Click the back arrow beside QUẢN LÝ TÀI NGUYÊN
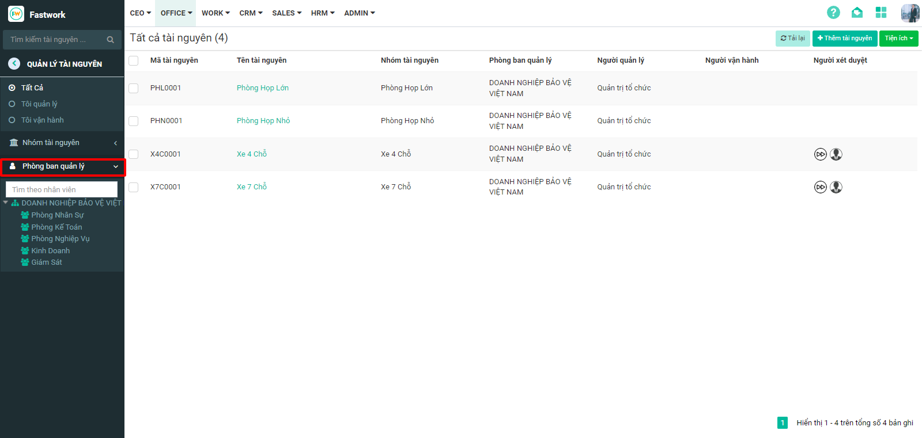 coord(14,64)
